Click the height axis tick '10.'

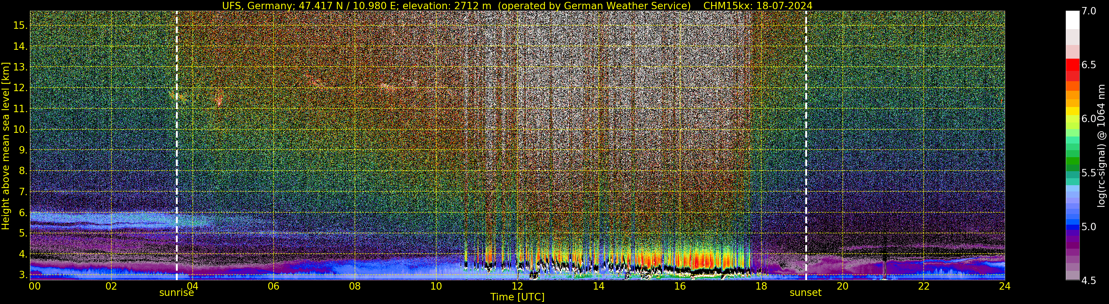(x=20, y=129)
